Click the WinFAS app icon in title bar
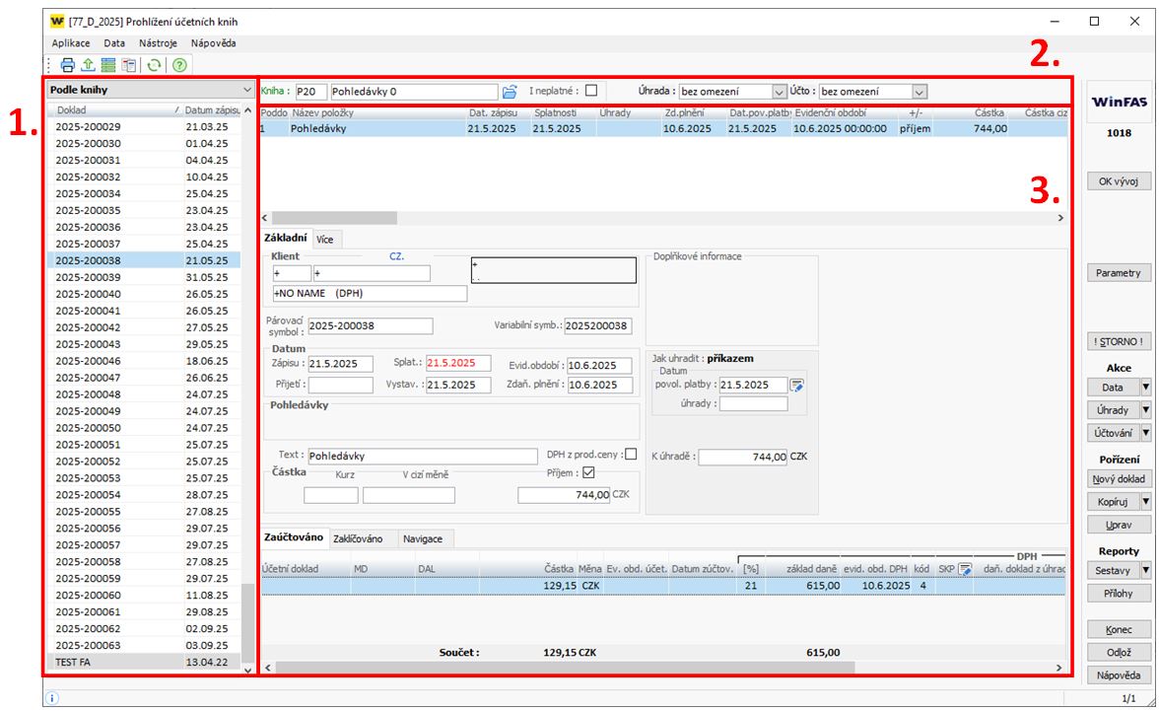 pyautogui.click(x=57, y=22)
